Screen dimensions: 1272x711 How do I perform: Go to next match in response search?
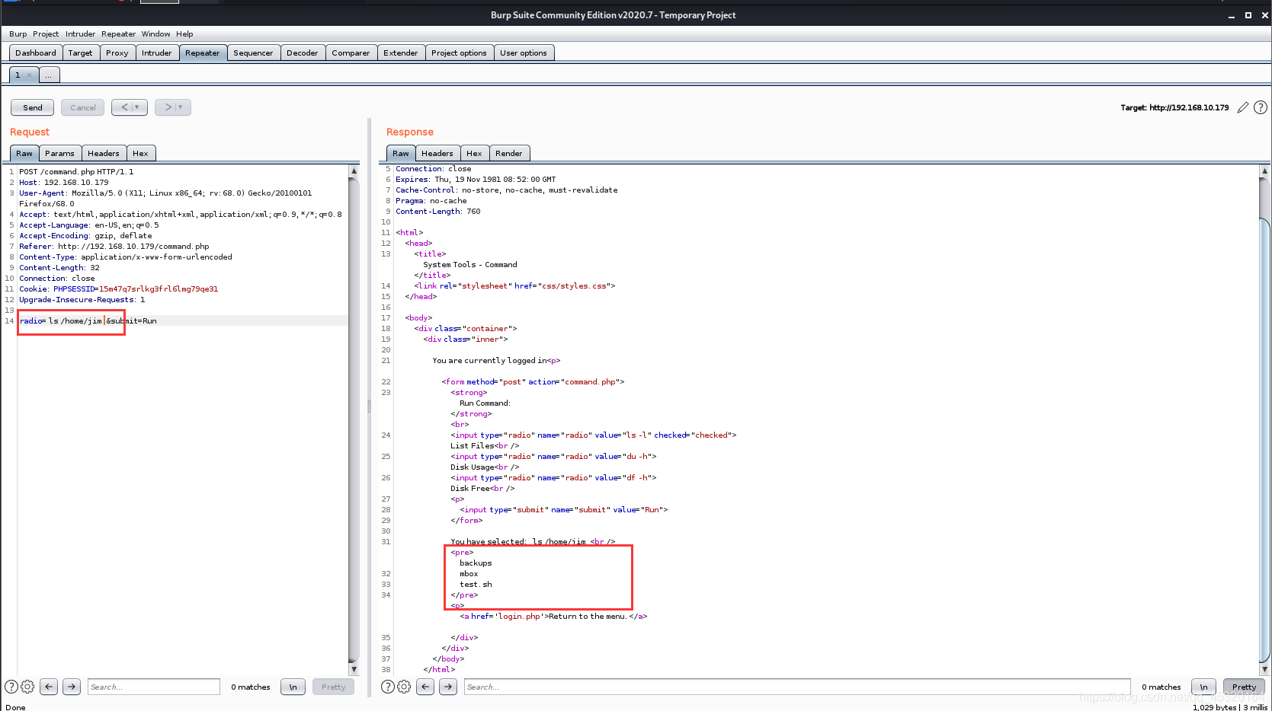[x=448, y=687]
